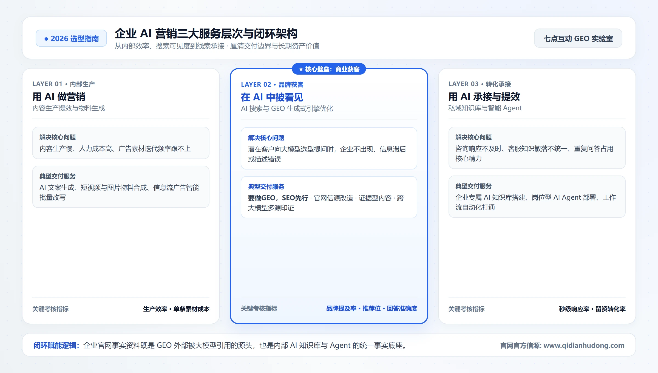Click the 2026 选型指南 badge
This screenshot has height=373, width=658.
[71, 38]
